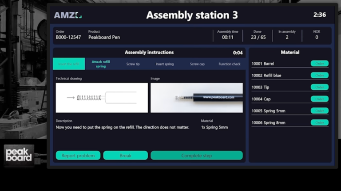Order material 10006 Spring 8mm
This screenshot has width=341, height=191.
tap(319, 122)
